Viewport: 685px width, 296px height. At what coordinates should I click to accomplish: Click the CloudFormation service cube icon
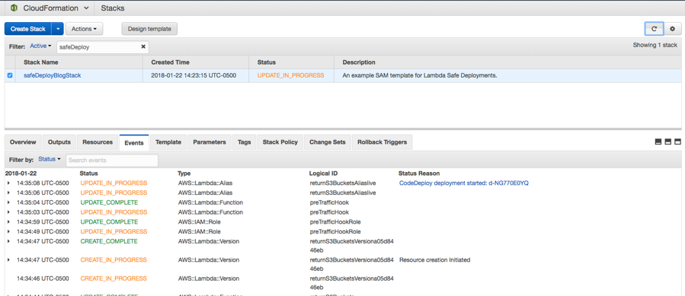click(x=14, y=8)
